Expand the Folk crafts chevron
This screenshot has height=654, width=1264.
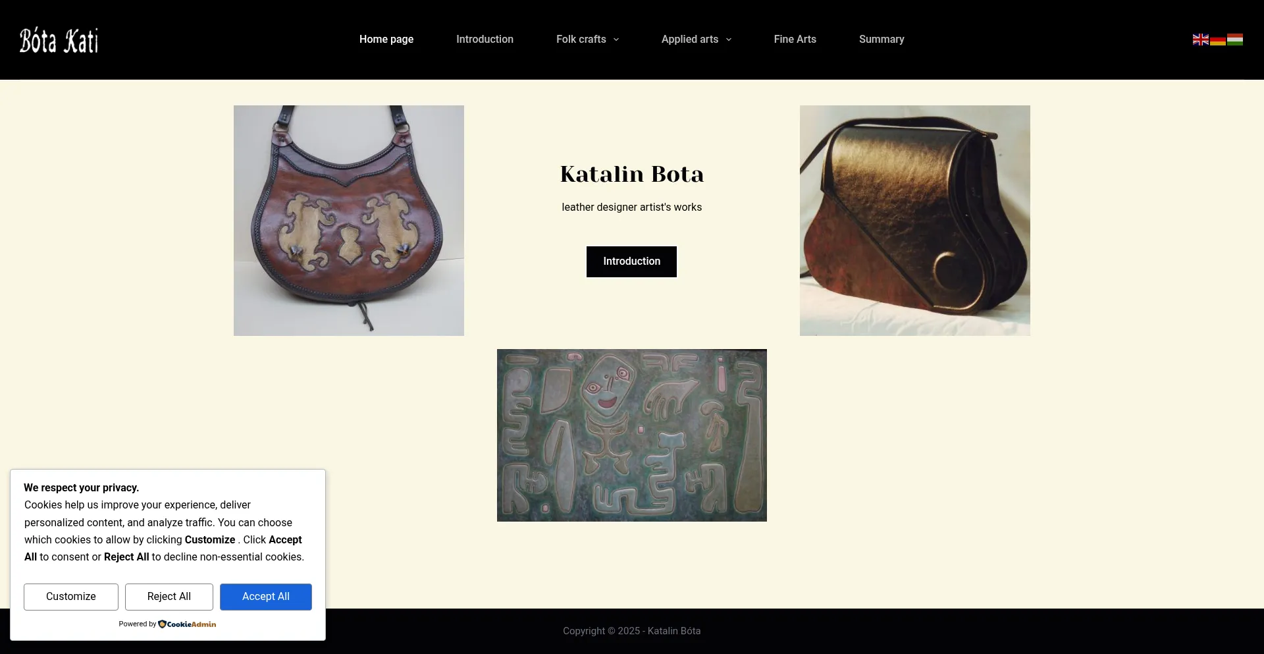click(x=616, y=40)
